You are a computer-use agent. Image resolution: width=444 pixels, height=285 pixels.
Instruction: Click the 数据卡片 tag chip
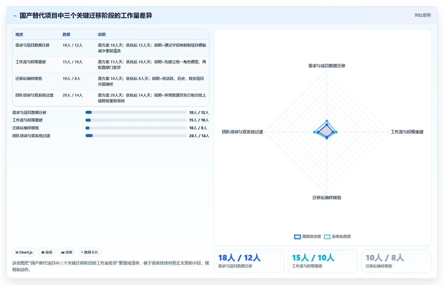[90, 252]
